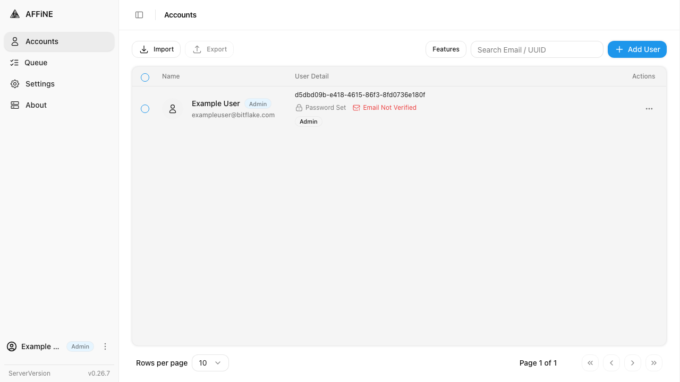Click the profile avatar icon in sidebar footer

click(x=12, y=346)
